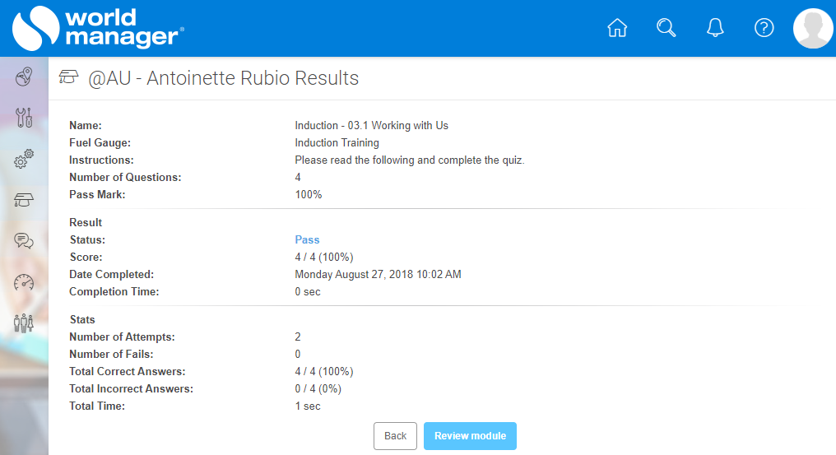The width and height of the screenshot is (836, 455).
Task: Open the people staff icon in sidebar
Action: point(24,323)
